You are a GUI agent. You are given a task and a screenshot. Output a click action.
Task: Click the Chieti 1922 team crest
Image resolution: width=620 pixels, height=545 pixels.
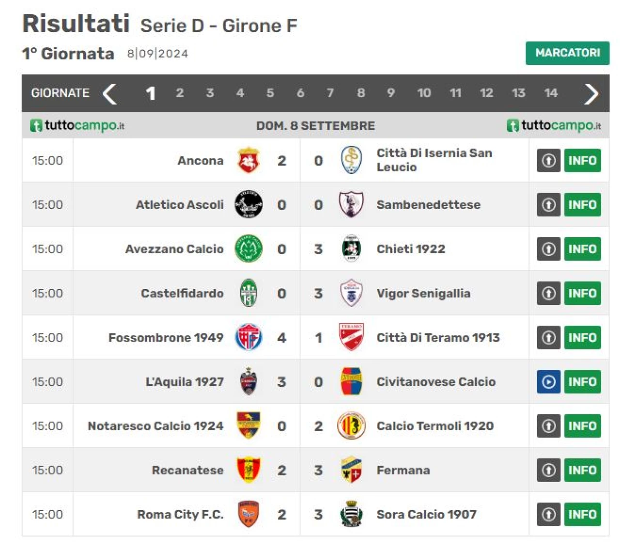[x=351, y=249]
